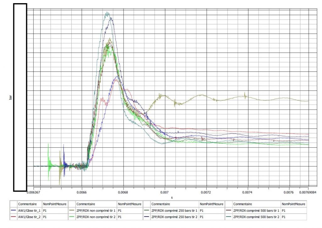Click the navy comprimé 250 bars tir 2 swatch
The height and width of the screenshot is (228, 322).
[147, 217]
